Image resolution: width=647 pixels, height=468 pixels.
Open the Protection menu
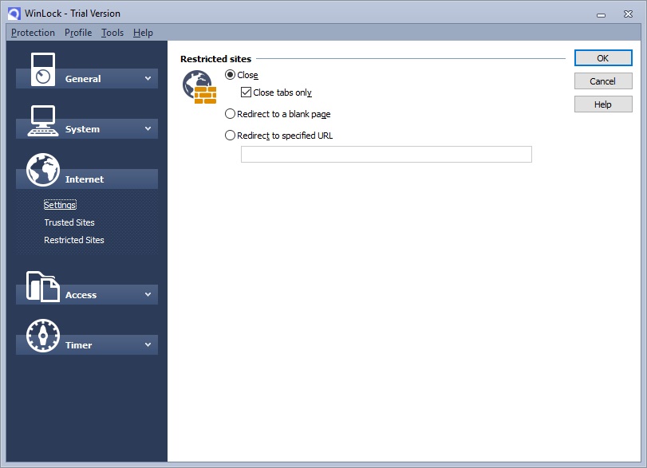point(33,33)
